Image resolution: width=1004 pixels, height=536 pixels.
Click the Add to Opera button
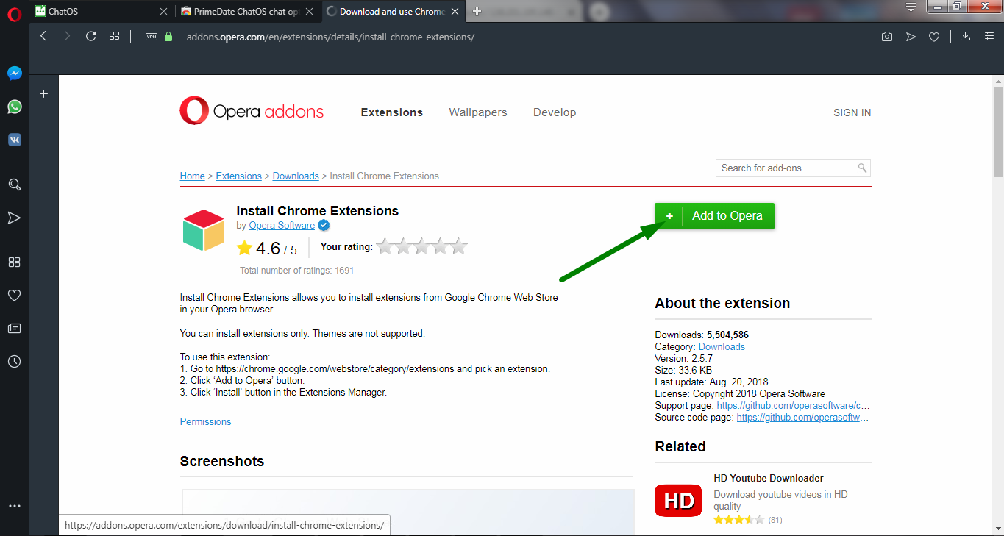pyautogui.click(x=714, y=216)
